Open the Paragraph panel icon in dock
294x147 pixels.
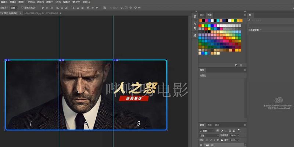click(195, 28)
